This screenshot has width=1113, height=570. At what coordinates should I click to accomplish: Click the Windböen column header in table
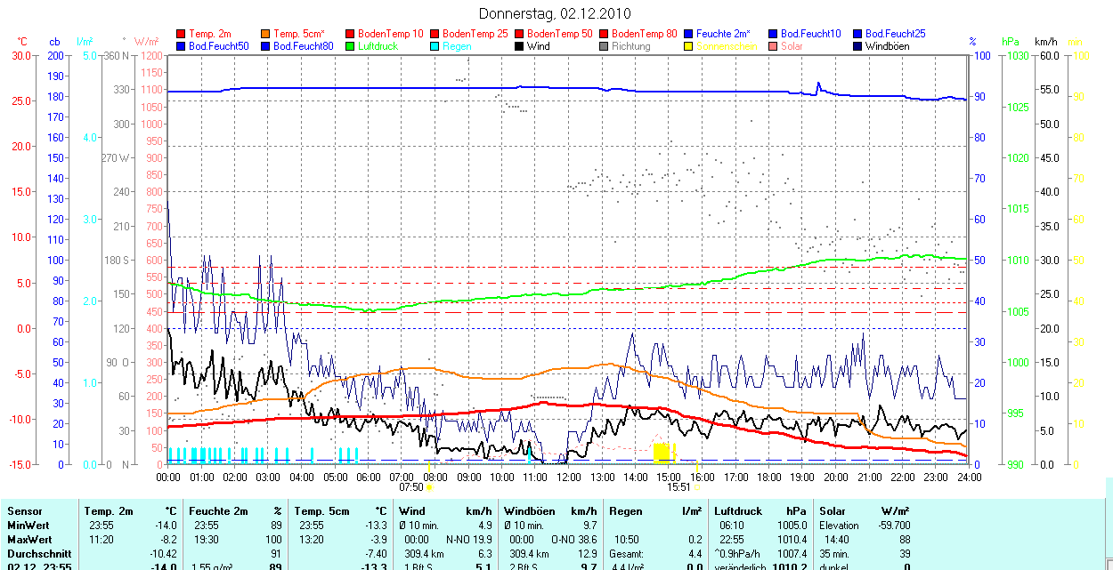529,511
